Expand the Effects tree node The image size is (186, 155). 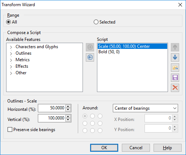pyautogui.click(x=11, y=67)
